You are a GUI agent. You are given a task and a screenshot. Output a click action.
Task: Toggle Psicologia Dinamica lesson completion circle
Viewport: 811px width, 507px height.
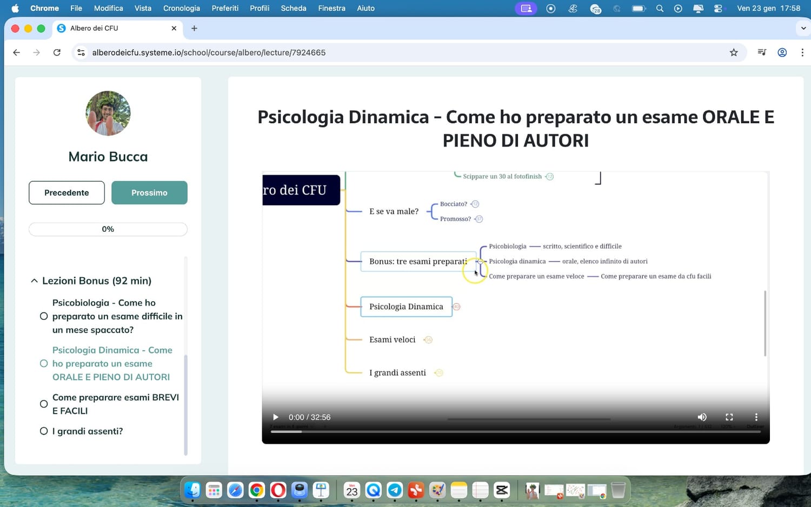(x=44, y=364)
